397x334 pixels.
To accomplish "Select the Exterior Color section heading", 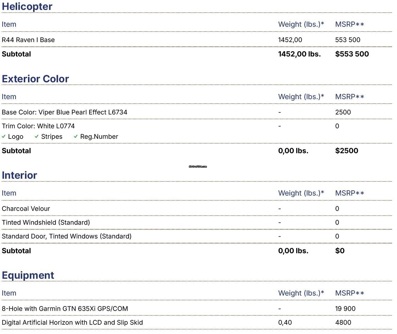I will (x=35, y=79).
